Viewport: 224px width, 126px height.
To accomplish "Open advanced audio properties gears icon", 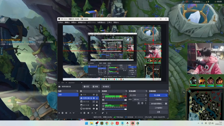I will click(x=103, y=113).
